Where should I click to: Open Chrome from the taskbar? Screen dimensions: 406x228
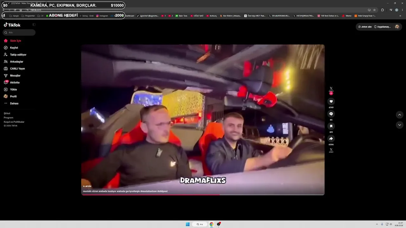[x=211, y=224]
